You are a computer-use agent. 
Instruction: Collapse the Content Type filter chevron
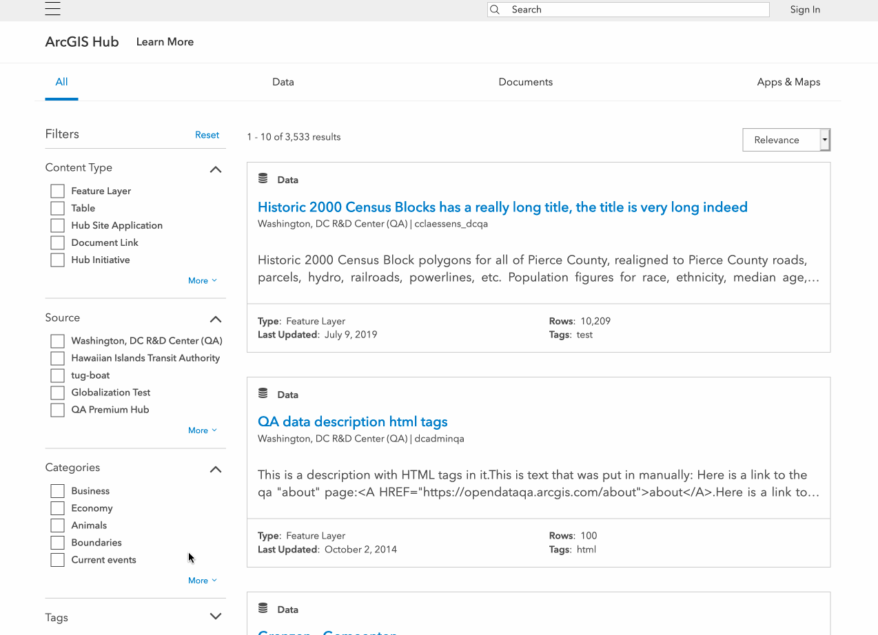coord(216,169)
